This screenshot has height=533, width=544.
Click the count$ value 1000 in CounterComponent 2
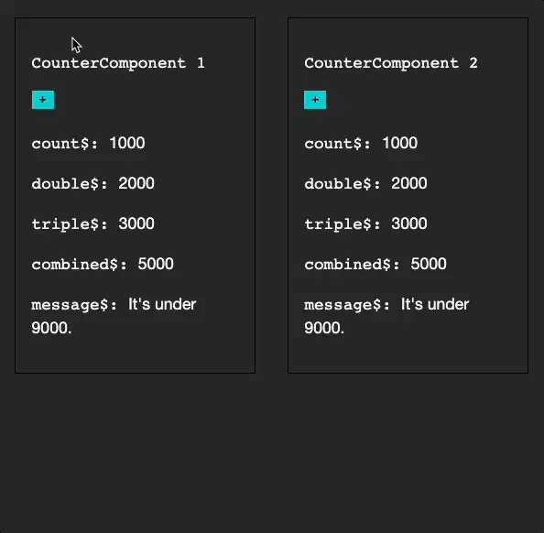399,143
